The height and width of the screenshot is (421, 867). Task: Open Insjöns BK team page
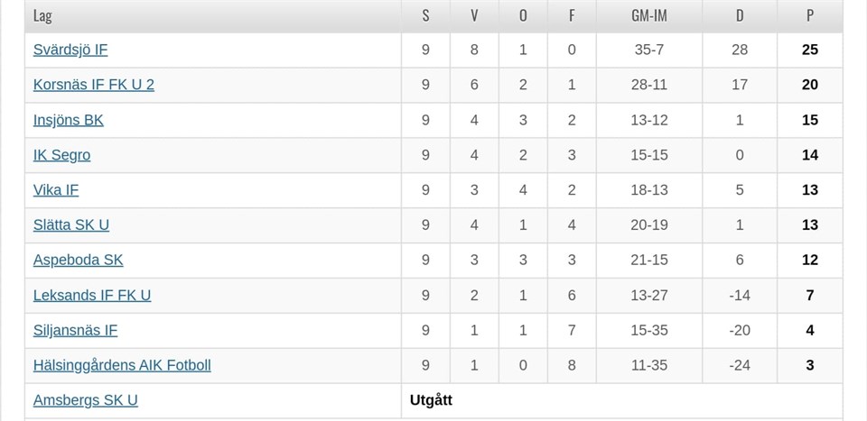coord(69,120)
